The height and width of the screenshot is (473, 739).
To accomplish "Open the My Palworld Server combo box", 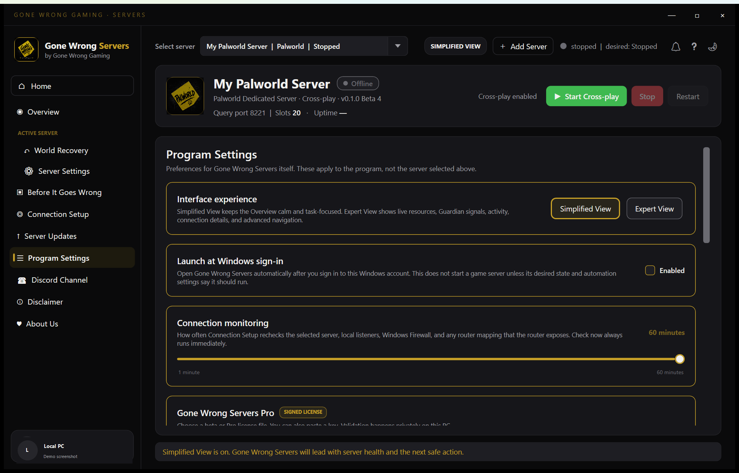I will pyautogui.click(x=304, y=46).
